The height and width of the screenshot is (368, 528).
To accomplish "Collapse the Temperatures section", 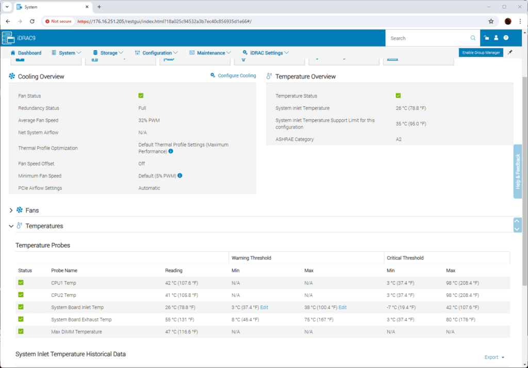I will coord(11,226).
